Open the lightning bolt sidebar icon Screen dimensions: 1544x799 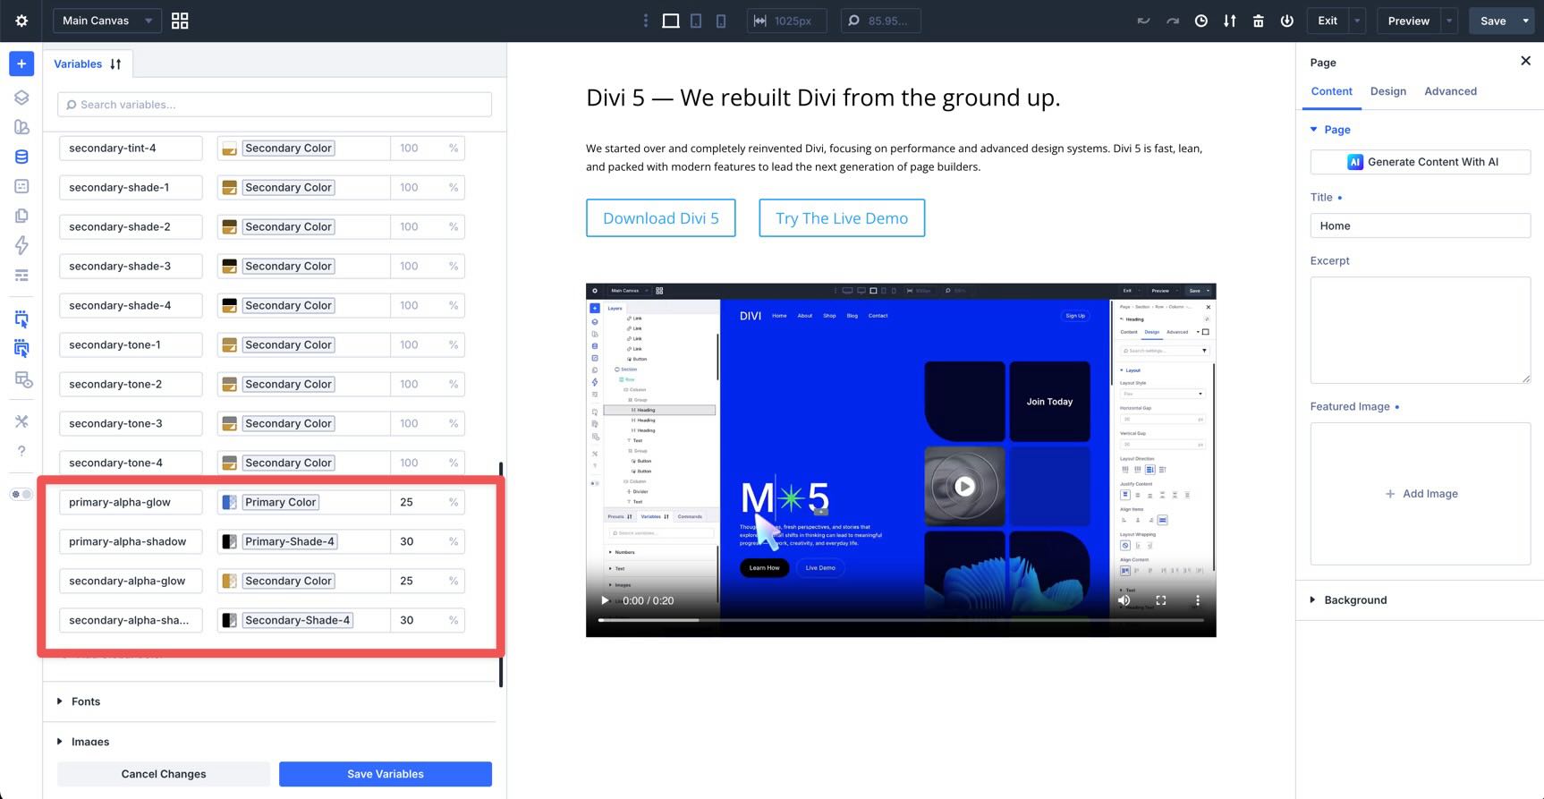pos(21,245)
